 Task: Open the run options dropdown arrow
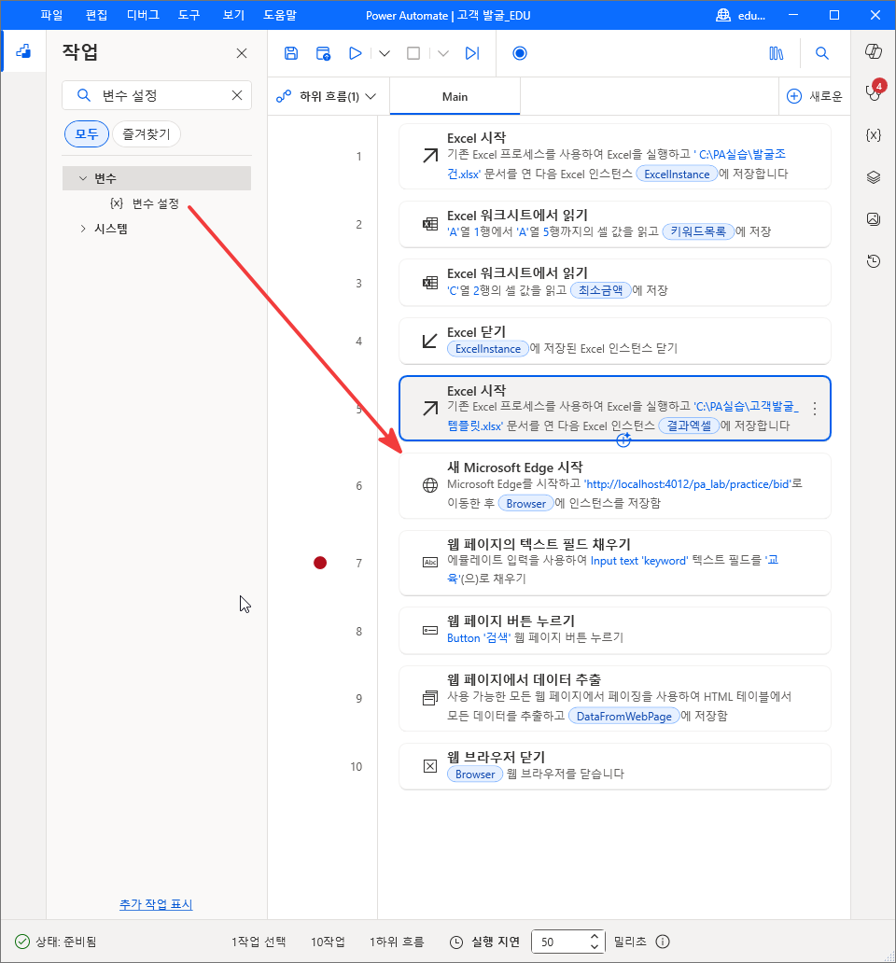[385, 53]
